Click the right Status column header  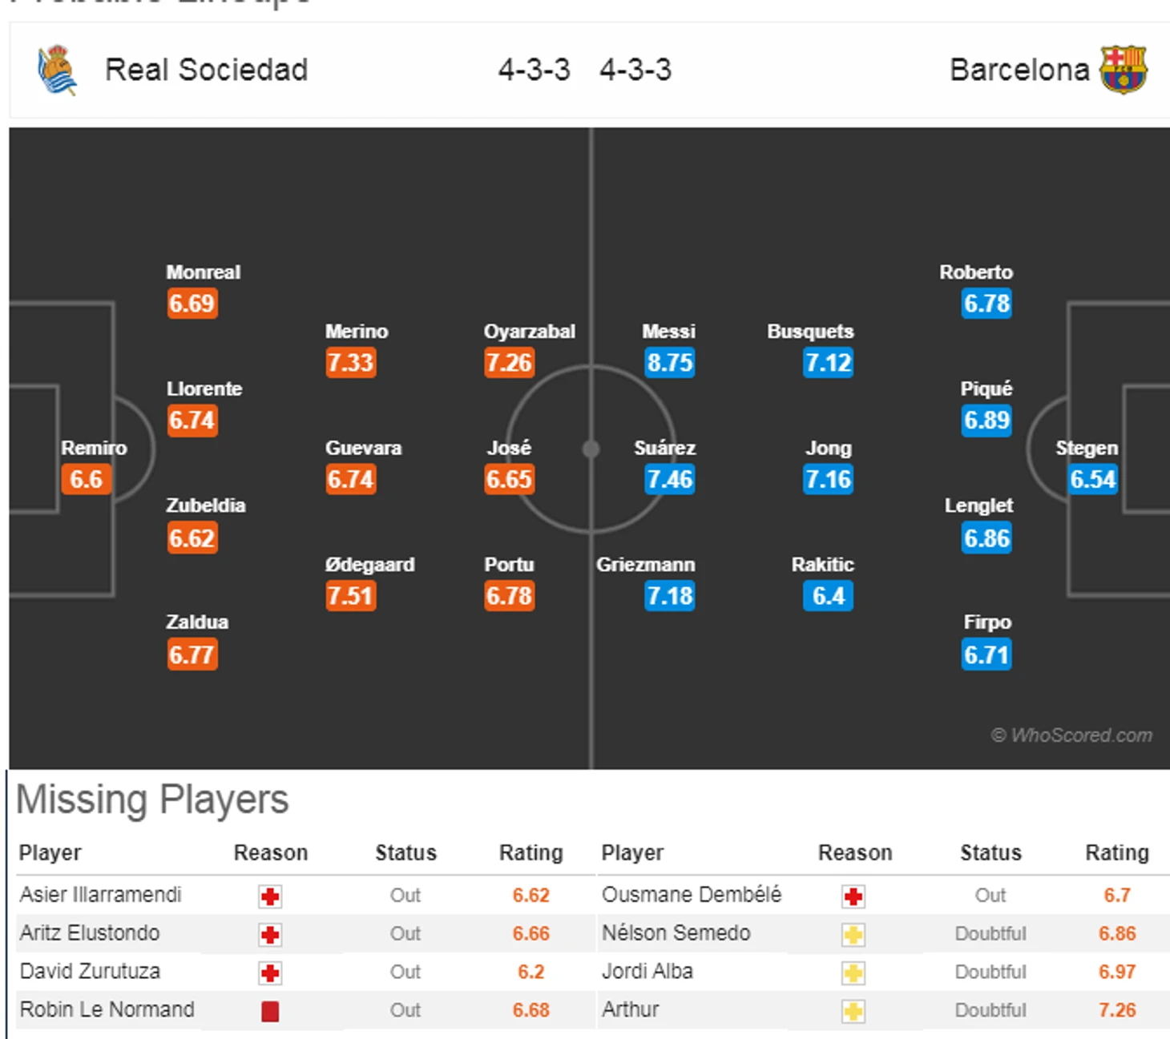point(990,853)
